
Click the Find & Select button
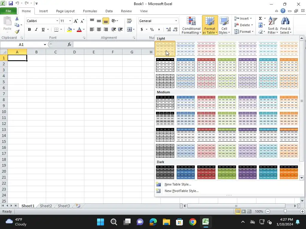pos(285,25)
